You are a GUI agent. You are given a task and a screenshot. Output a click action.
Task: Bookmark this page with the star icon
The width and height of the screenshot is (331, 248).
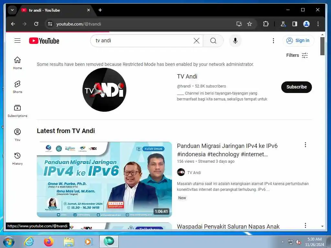point(250,24)
